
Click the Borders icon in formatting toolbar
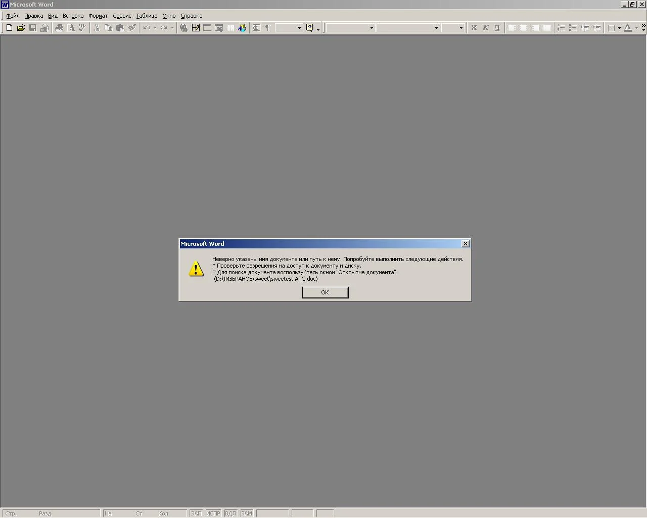(611, 28)
